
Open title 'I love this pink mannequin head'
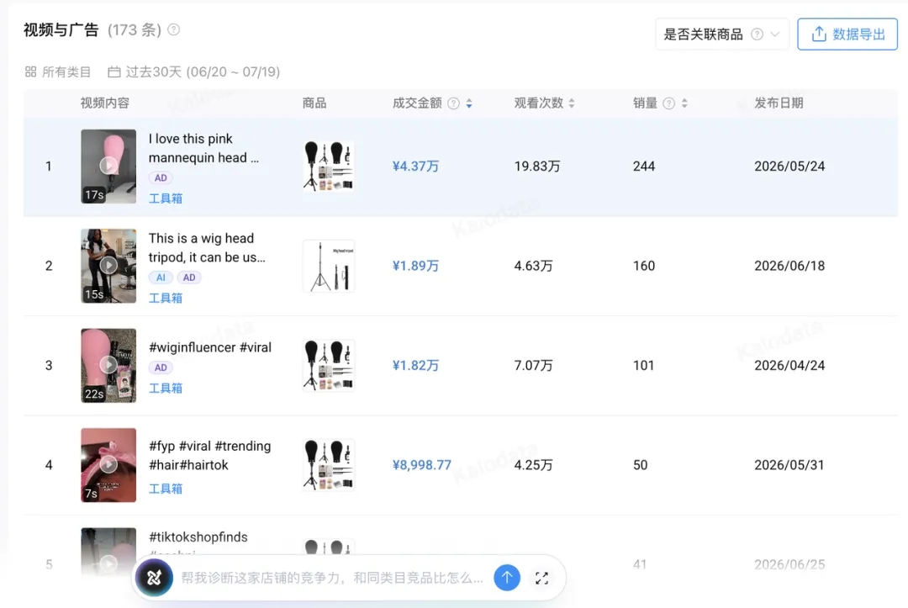[x=203, y=148]
